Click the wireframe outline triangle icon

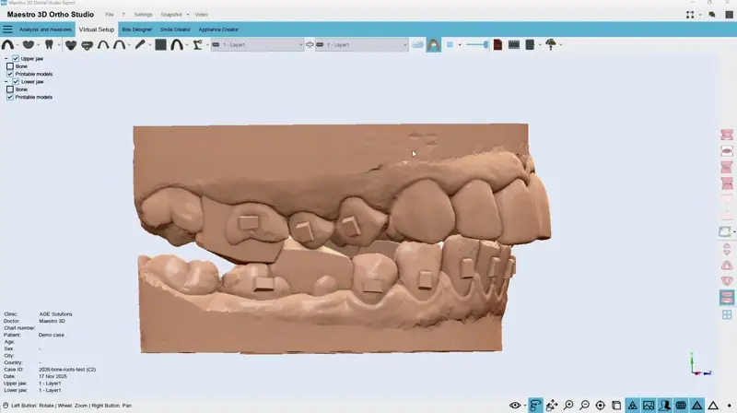point(713,405)
